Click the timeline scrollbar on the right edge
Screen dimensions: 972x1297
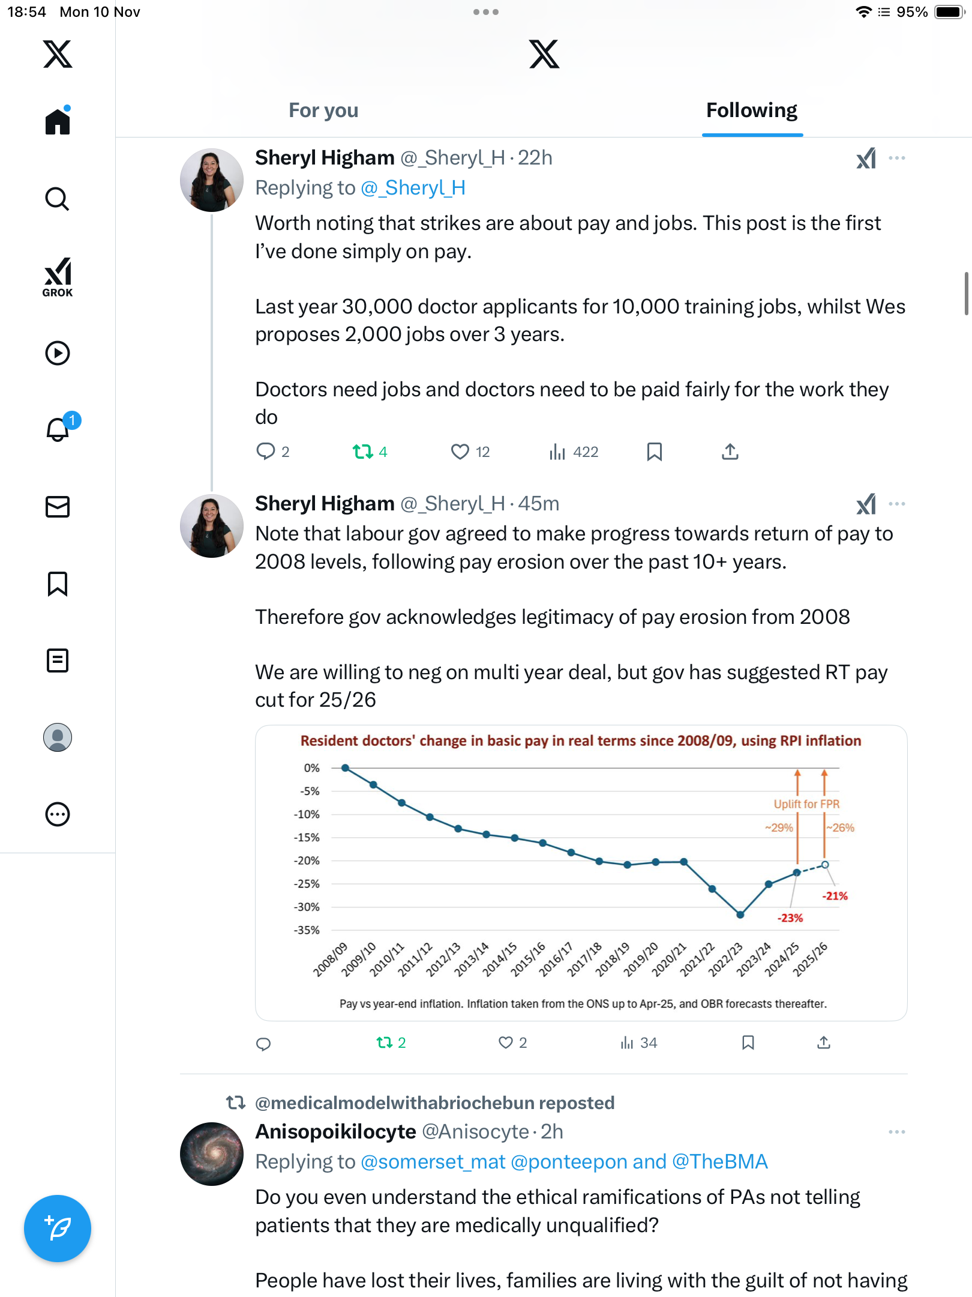tap(966, 293)
